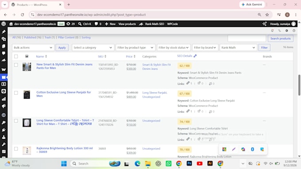
Task: Click the WordPress logo in admin bar
Action: 4,24
